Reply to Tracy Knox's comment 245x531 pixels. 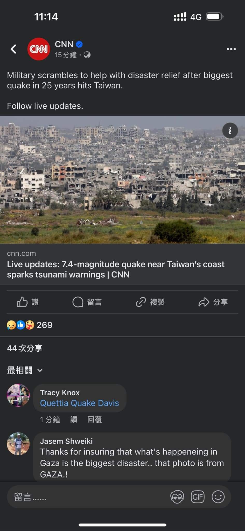point(94,419)
